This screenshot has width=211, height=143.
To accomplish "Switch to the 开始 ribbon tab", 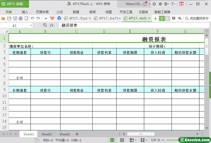I will pyautogui.click(x=9, y=12).
